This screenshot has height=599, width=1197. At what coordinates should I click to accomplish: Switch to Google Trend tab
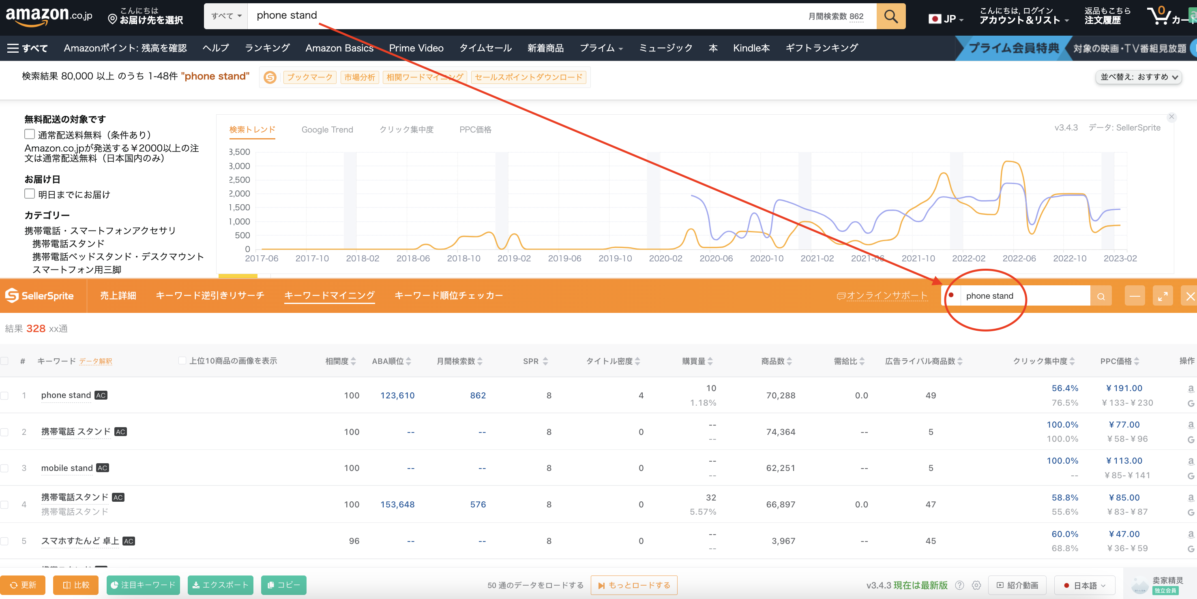click(327, 130)
